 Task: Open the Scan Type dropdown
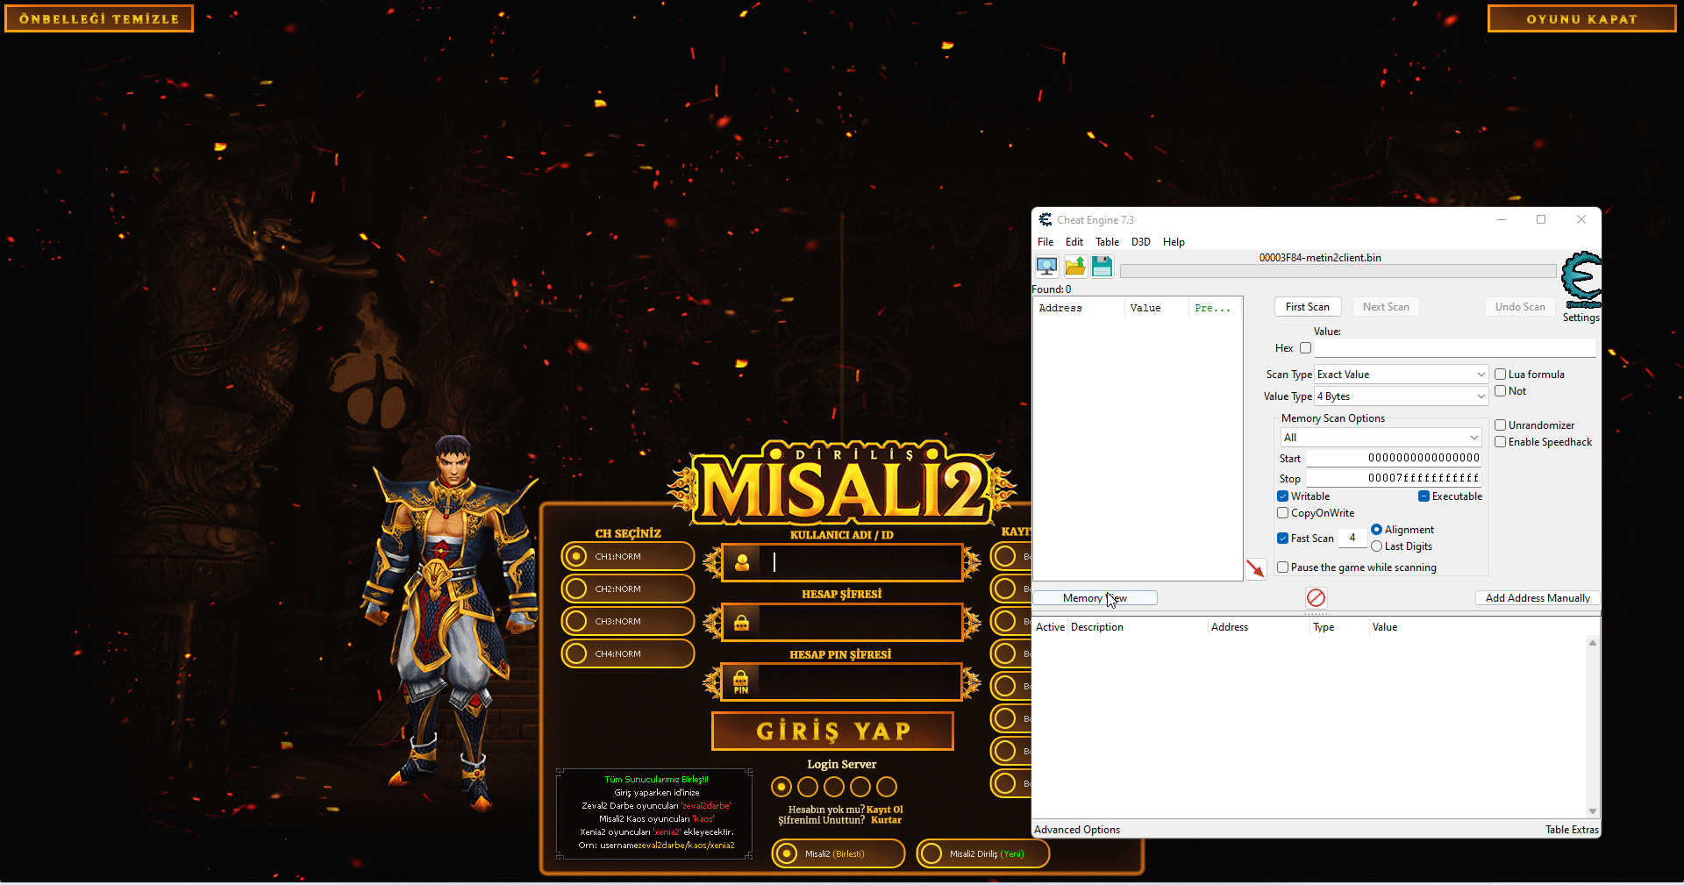(1401, 375)
